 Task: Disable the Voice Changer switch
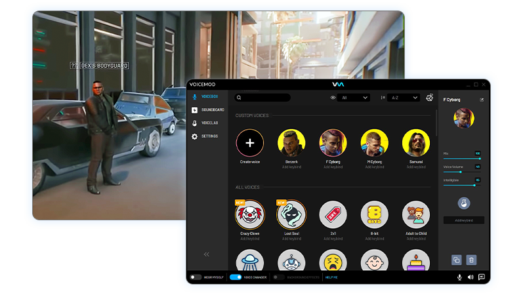(x=236, y=277)
